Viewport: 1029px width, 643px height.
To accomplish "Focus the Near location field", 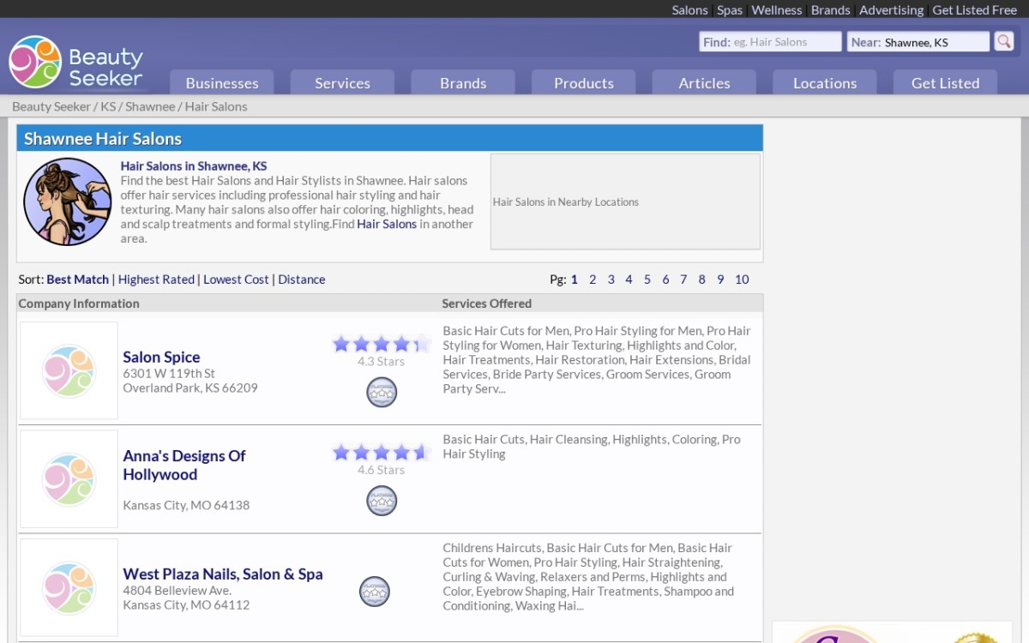I will (918, 42).
